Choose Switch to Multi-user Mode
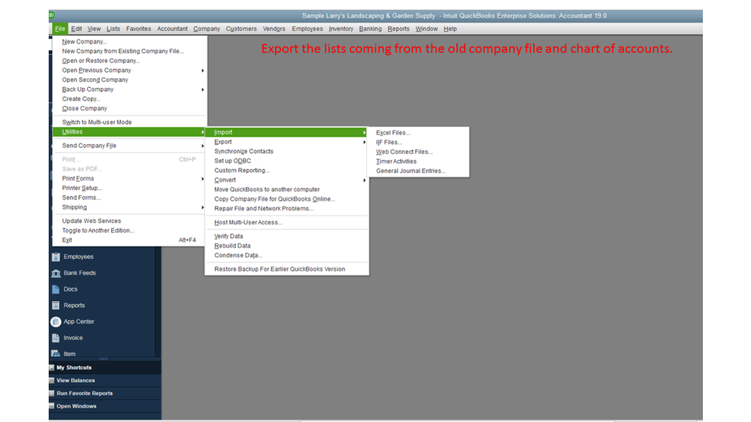 [x=97, y=122]
